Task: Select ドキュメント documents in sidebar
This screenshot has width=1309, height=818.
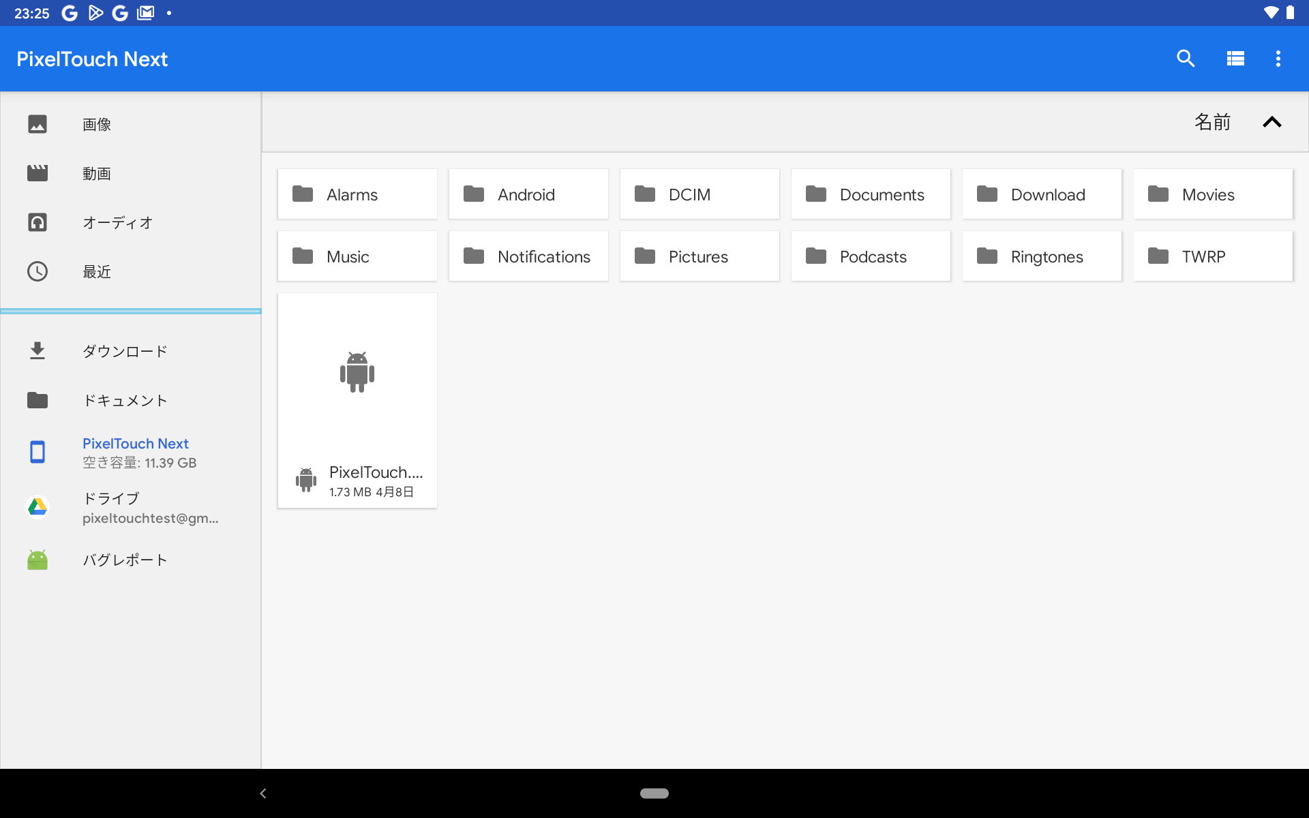Action: click(x=125, y=400)
